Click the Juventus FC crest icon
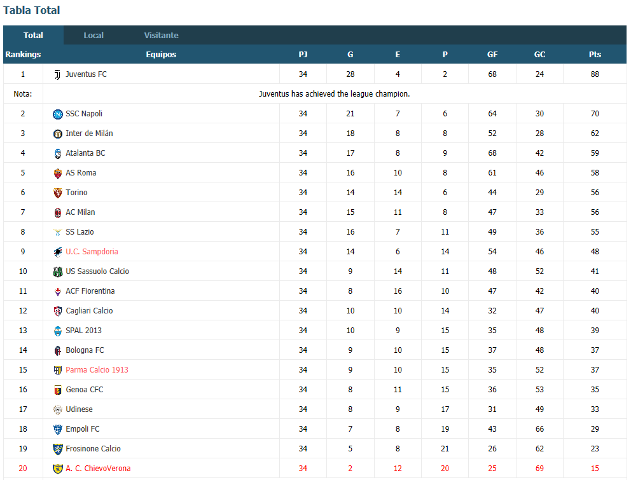 (57, 74)
